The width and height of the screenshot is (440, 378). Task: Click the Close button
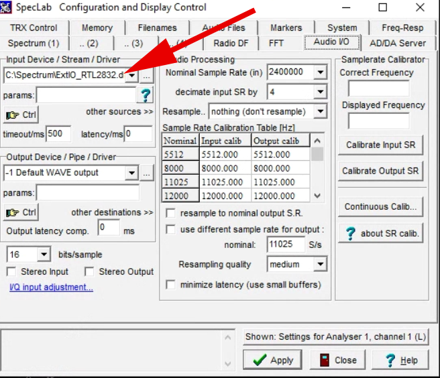[338, 360]
